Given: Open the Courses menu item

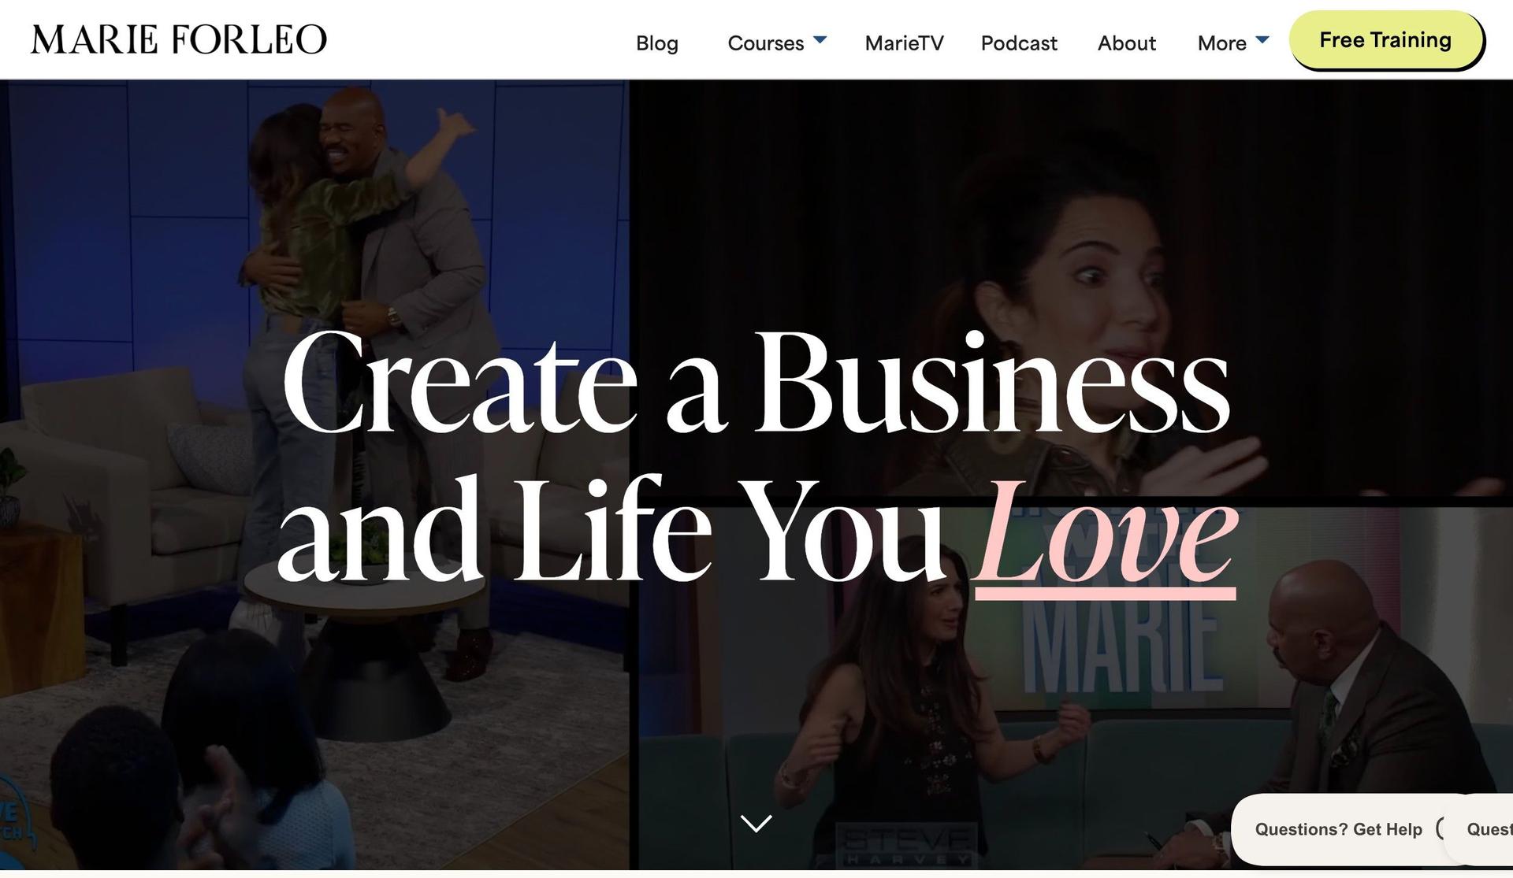Looking at the screenshot, I should [765, 43].
